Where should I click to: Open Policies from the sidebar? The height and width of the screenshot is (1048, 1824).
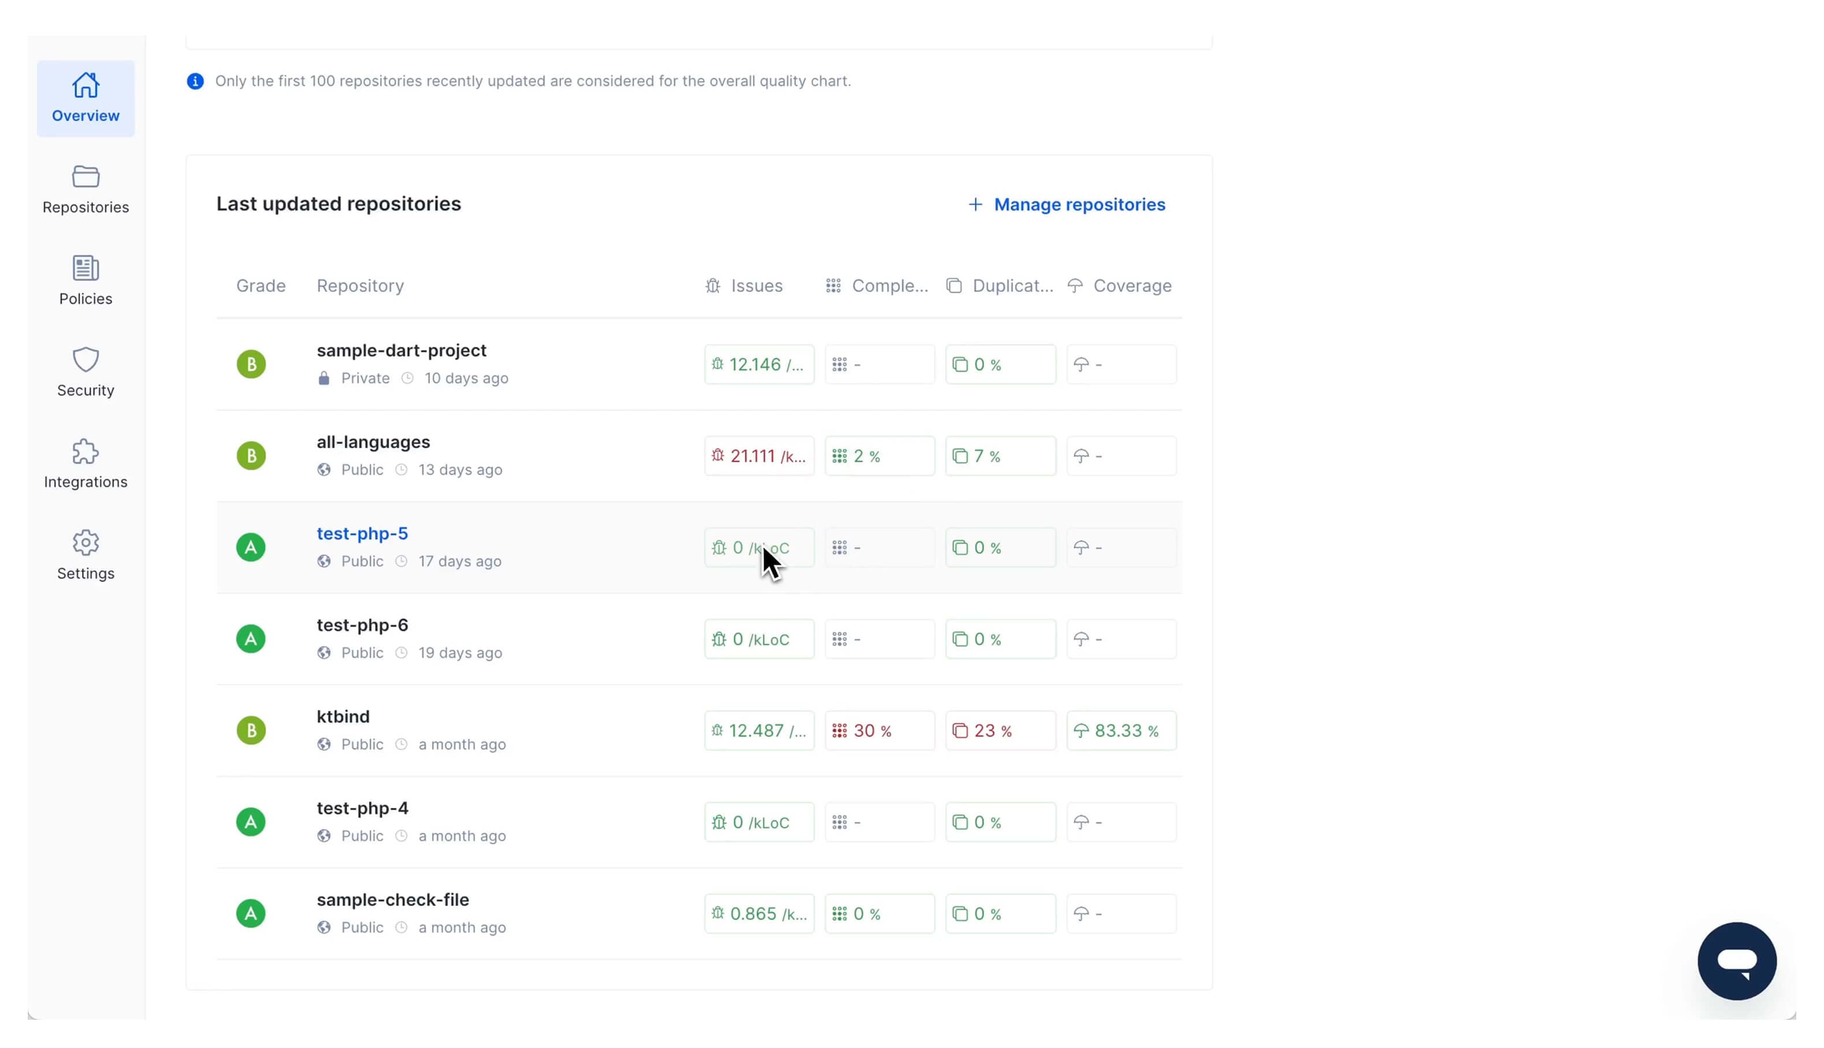(85, 282)
